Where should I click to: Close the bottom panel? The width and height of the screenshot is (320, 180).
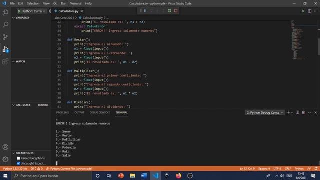pyautogui.click(x=316, y=112)
